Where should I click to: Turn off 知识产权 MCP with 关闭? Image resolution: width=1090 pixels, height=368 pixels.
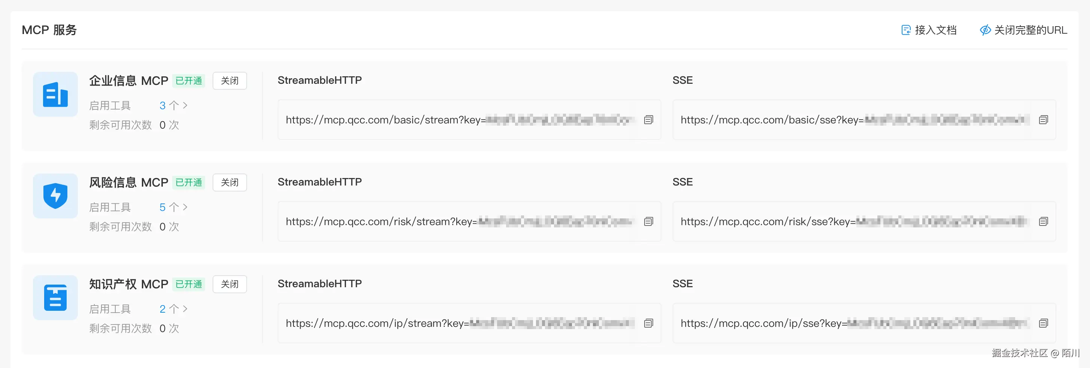[229, 284]
